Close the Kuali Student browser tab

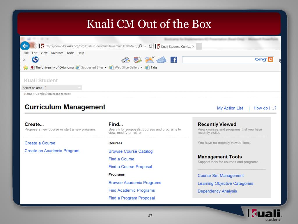tap(193, 46)
